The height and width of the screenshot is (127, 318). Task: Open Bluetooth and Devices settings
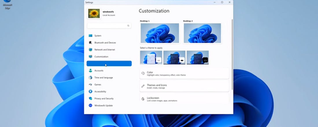109,42
